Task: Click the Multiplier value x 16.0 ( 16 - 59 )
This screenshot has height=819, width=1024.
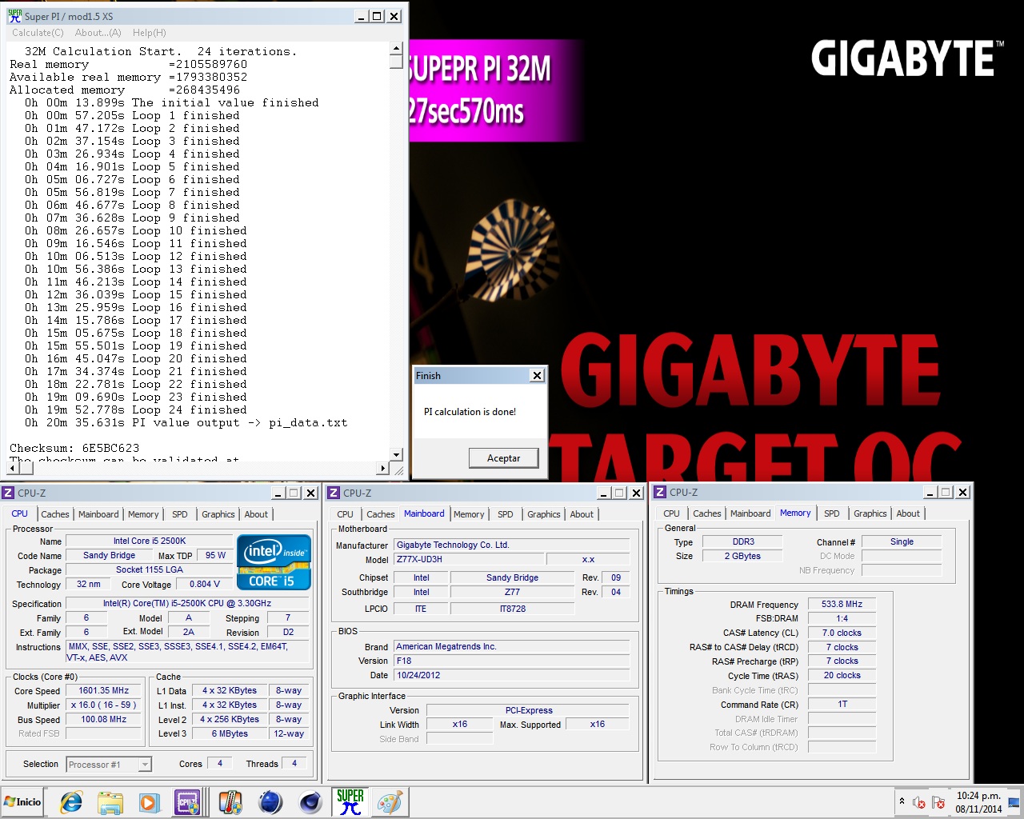Action: point(103,705)
